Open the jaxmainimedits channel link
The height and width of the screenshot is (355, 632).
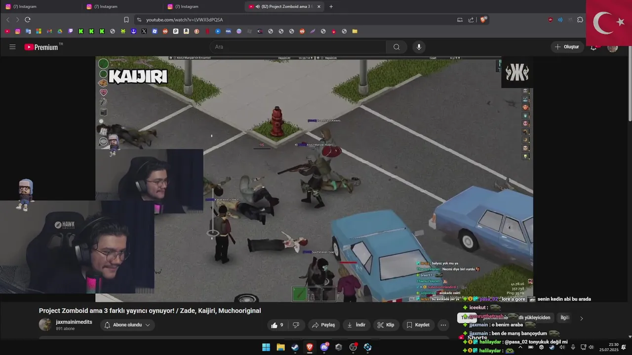coord(74,322)
